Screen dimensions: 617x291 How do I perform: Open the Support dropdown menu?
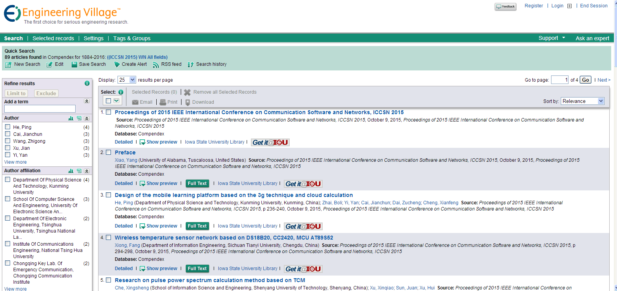(552, 38)
